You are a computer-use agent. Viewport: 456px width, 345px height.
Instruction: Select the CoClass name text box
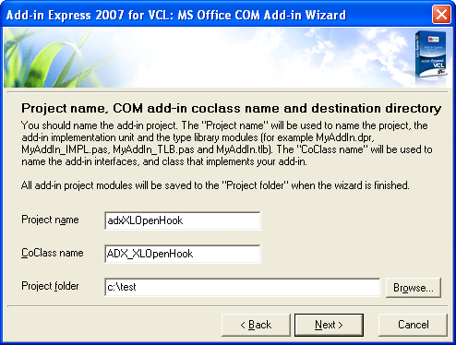[x=183, y=254]
